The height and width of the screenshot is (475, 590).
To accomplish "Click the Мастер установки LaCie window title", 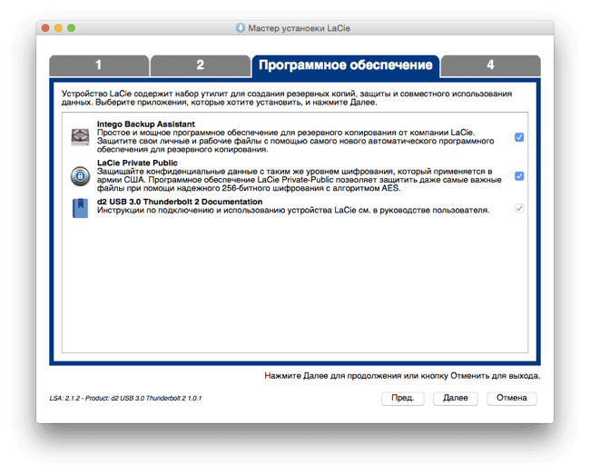I will point(300,28).
